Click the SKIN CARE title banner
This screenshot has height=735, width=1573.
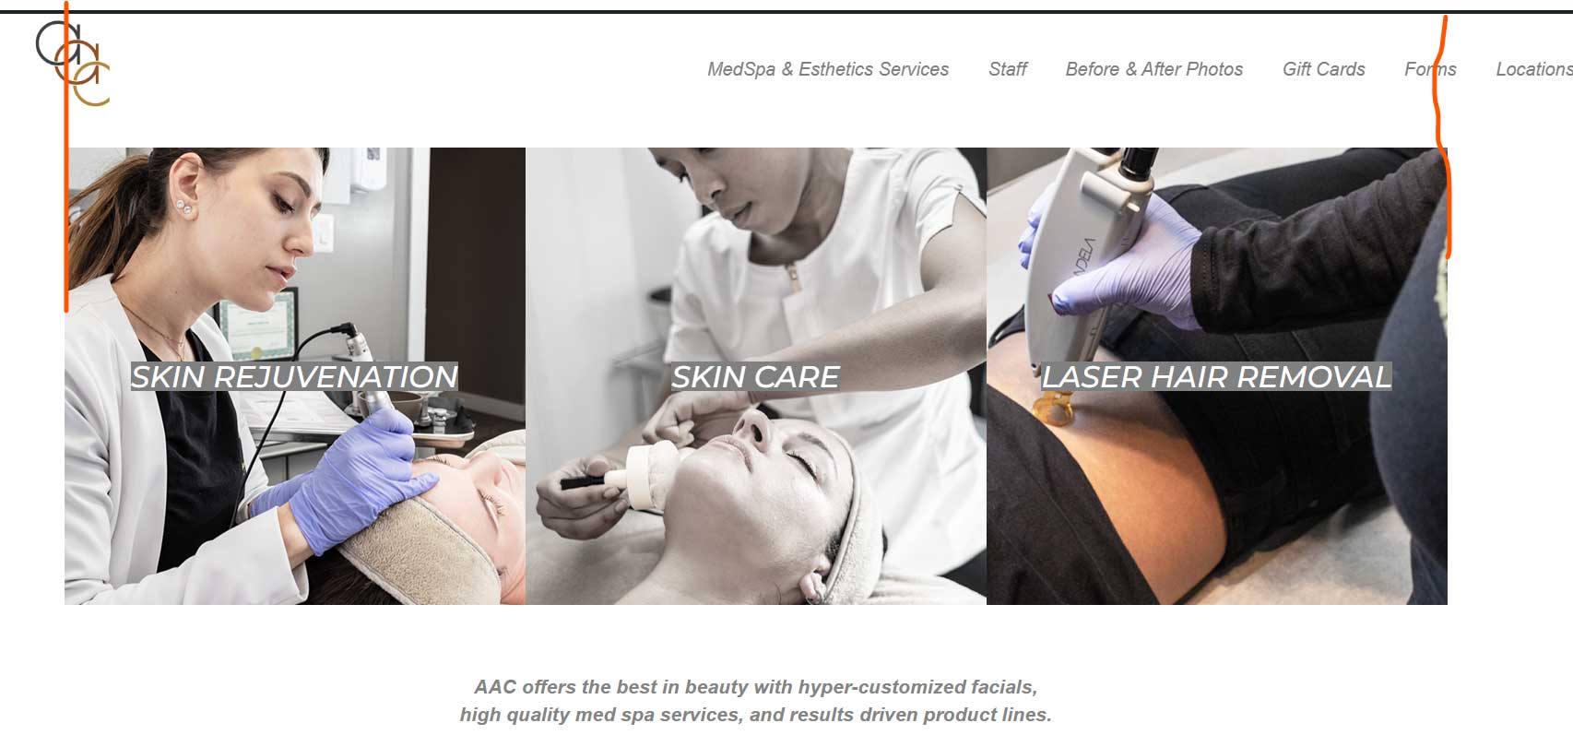755,376
